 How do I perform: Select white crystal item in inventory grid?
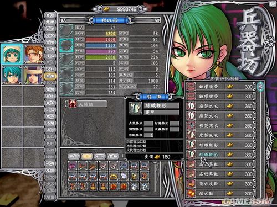(x=124, y=176)
